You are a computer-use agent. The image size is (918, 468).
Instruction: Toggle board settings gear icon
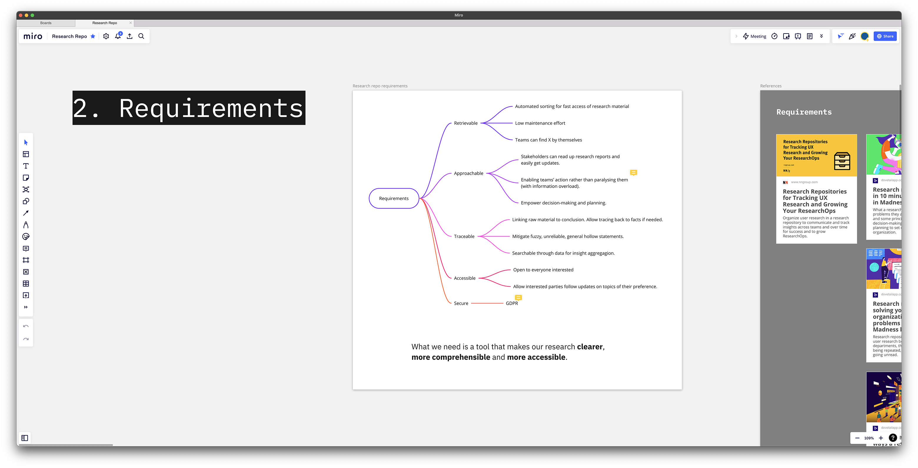(106, 36)
